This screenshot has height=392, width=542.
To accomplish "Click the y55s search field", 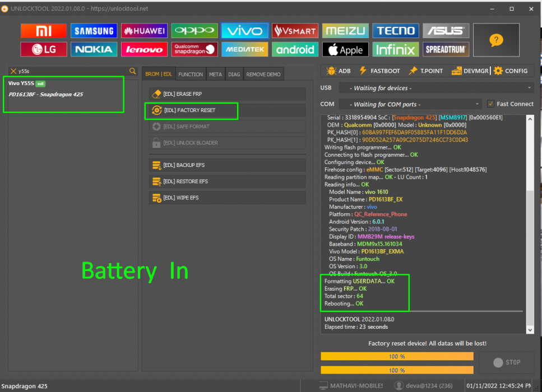I will [73, 71].
